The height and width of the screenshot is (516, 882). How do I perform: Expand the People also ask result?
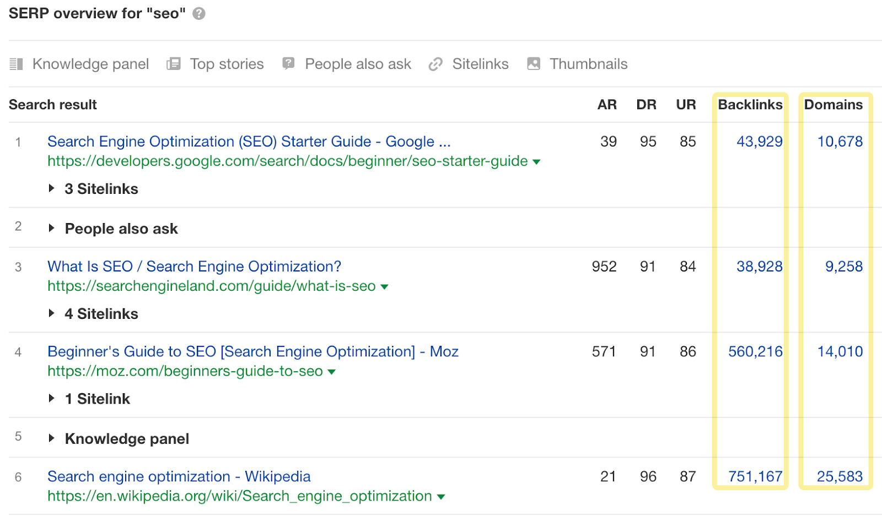52,228
